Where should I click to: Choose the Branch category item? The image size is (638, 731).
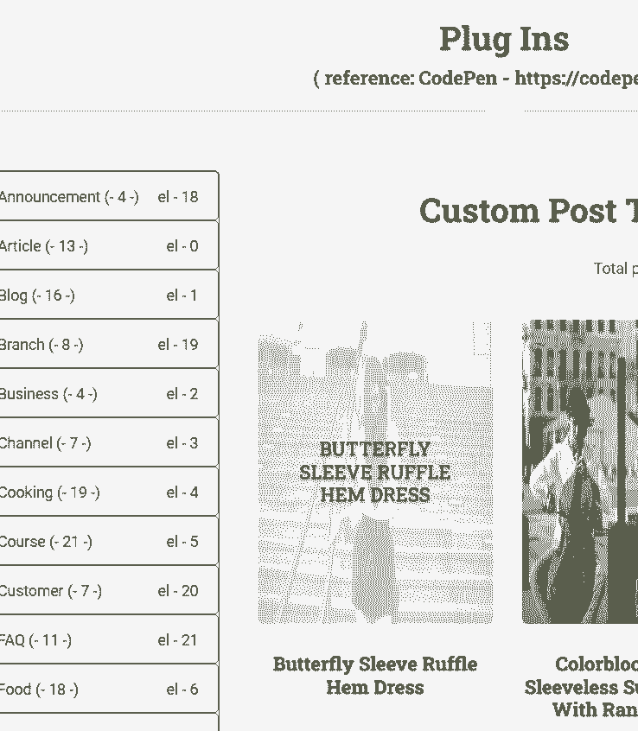pyautogui.click(x=99, y=345)
